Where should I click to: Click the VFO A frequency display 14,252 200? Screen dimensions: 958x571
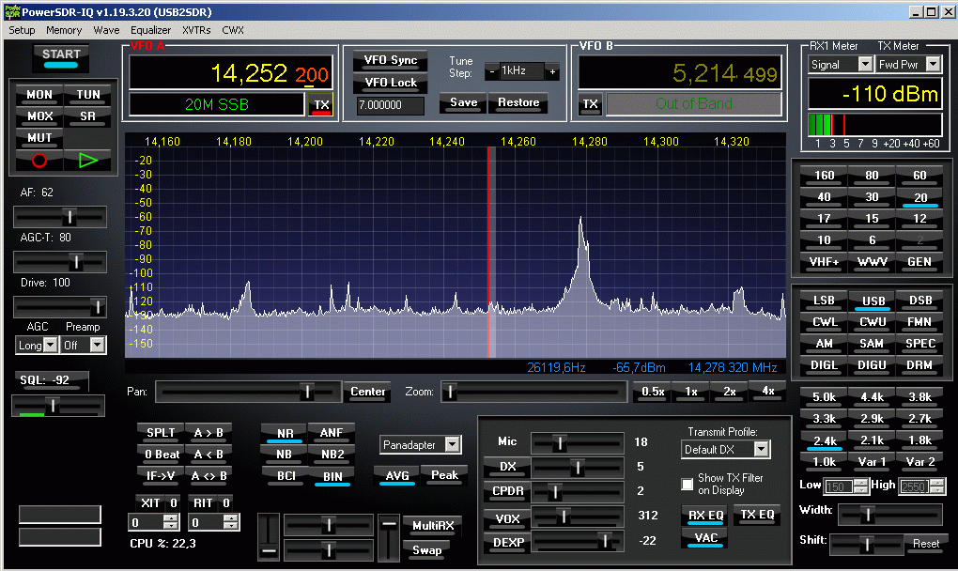pos(230,74)
